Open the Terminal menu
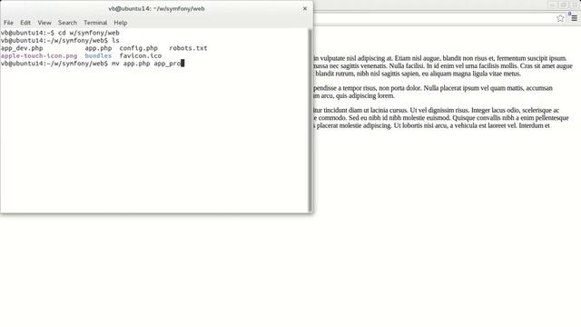 [95, 23]
